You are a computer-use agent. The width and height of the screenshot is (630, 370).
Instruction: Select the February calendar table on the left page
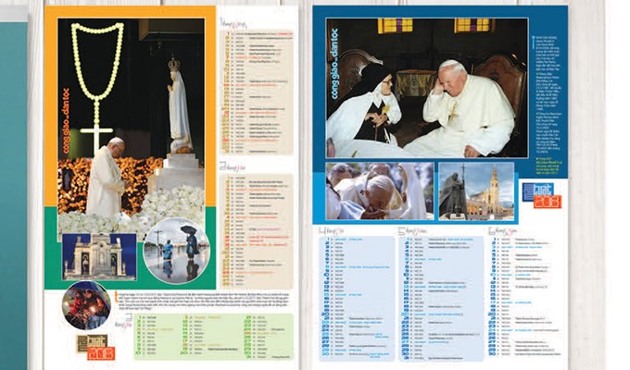(257, 230)
